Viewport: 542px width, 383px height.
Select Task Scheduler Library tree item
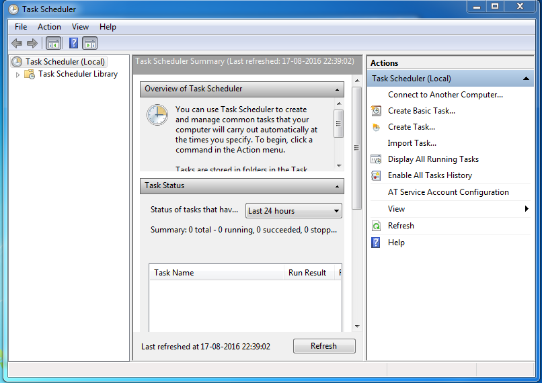coord(78,74)
